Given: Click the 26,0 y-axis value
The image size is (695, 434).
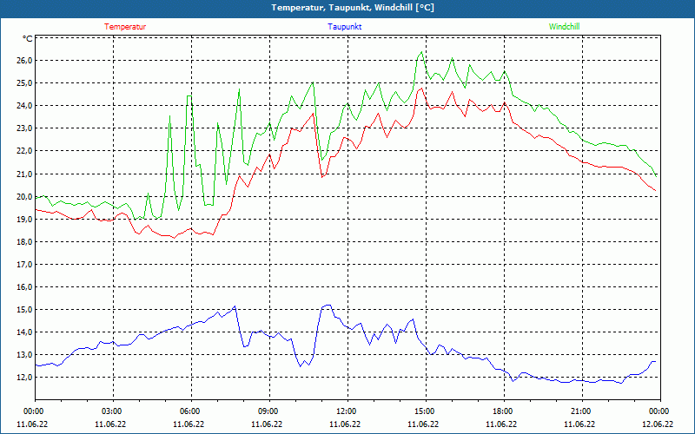Looking at the screenshot, I should [24, 60].
